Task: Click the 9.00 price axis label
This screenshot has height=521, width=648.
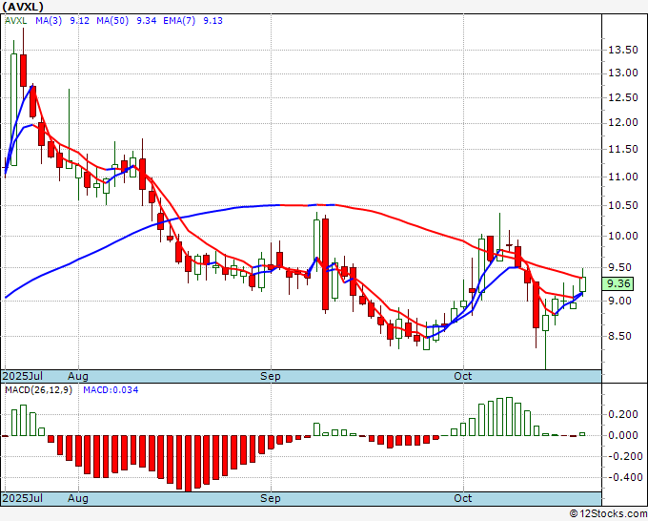Action: (620, 301)
